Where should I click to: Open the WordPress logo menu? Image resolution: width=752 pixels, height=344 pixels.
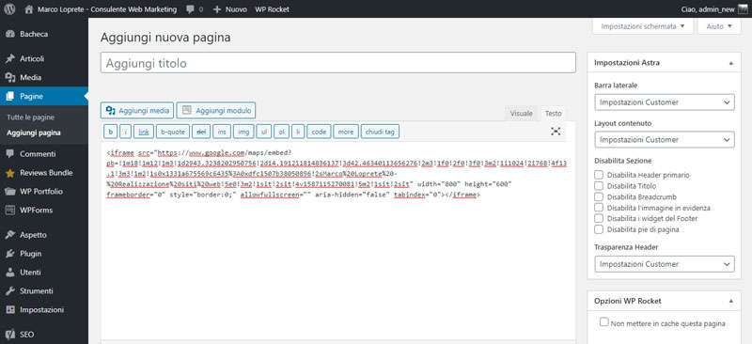(x=9, y=9)
